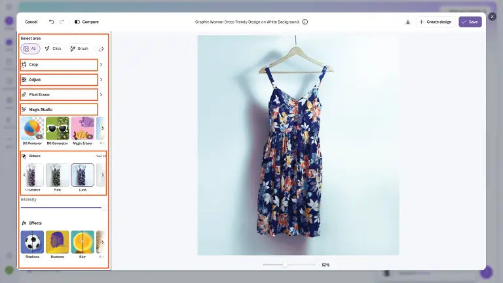The image size is (503, 283).
Task: Click the Redo arrow icon
Action: (x=62, y=22)
